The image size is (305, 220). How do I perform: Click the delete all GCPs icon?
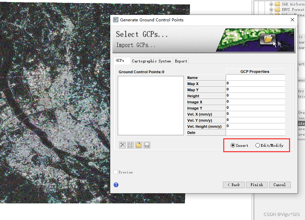(131, 145)
